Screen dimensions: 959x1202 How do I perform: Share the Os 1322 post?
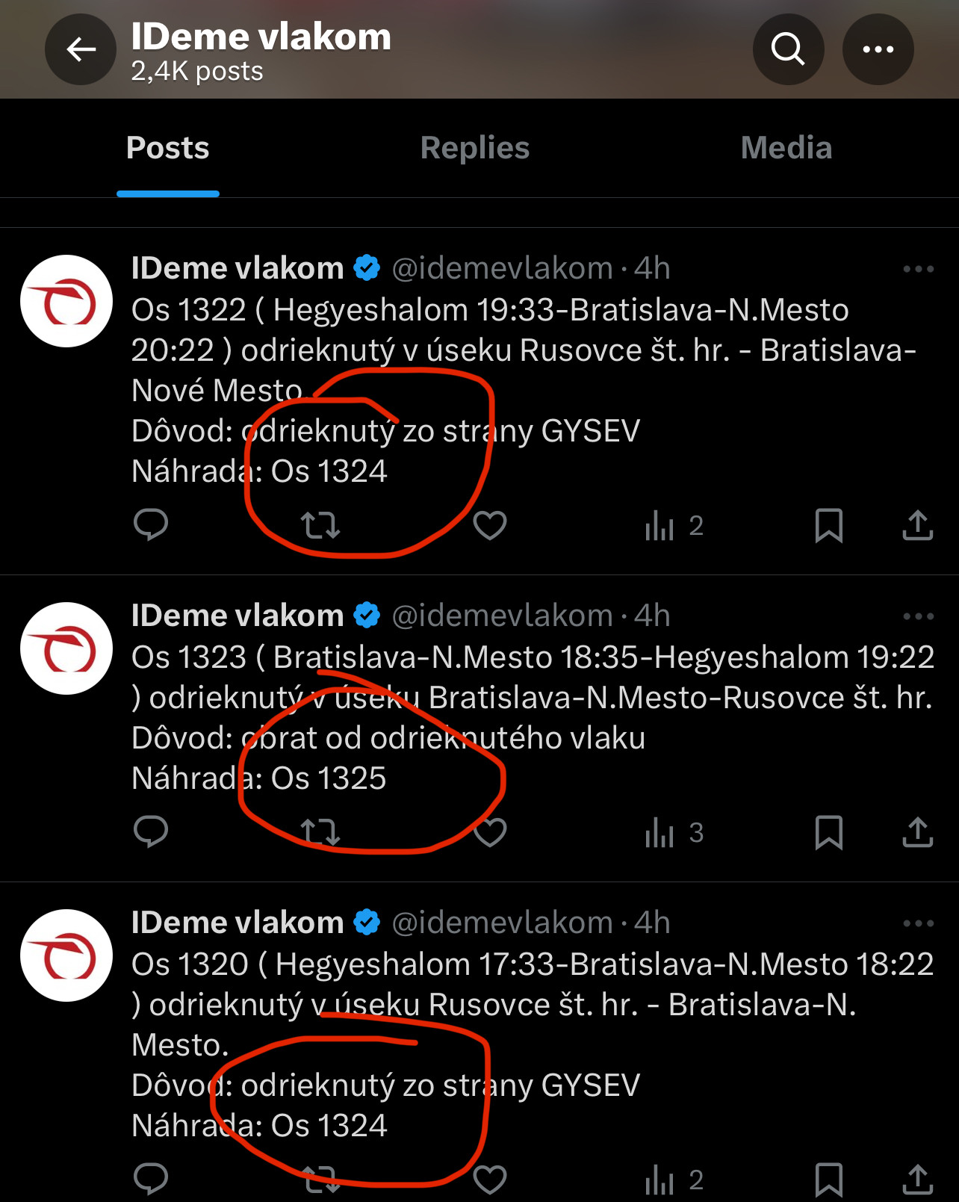[917, 525]
